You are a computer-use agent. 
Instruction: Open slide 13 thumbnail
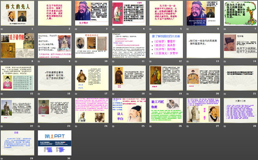coord(203,46)
